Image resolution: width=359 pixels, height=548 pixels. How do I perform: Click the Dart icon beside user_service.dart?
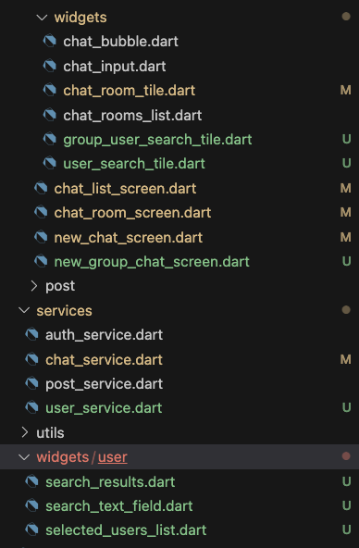tap(31, 407)
